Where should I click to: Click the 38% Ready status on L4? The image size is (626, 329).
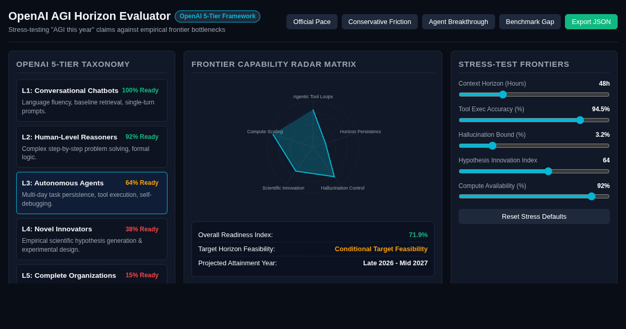(142, 229)
